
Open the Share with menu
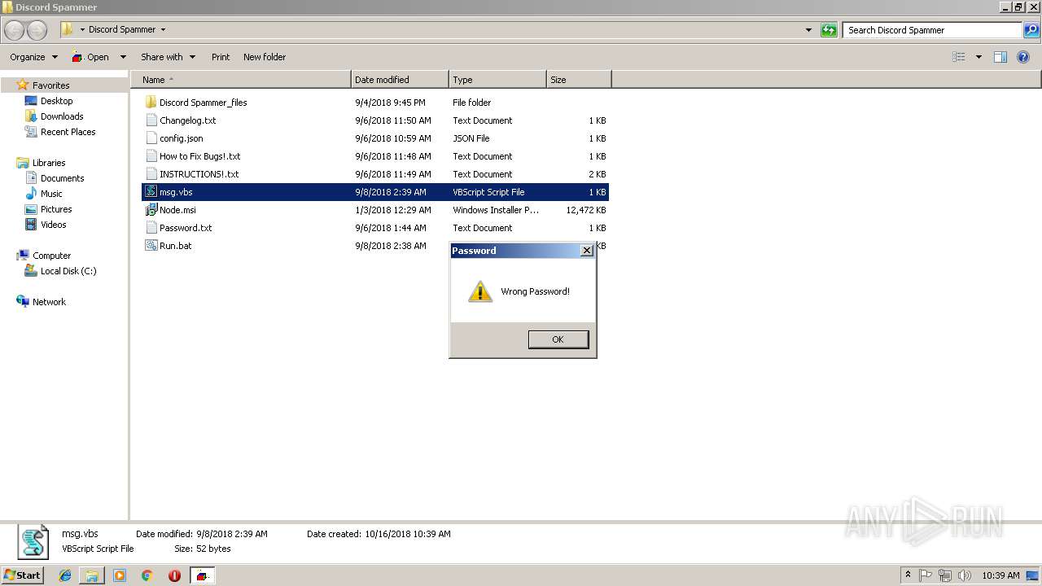coord(168,57)
